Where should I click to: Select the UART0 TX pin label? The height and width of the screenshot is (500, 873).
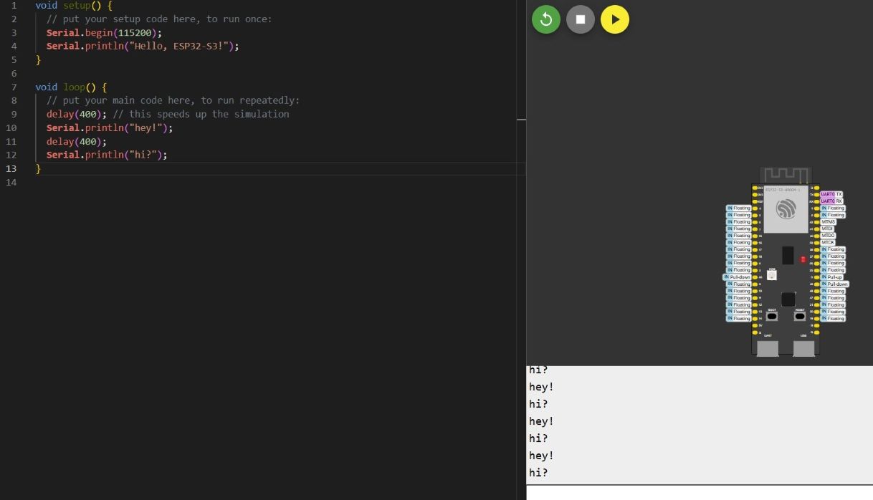pyautogui.click(x=831, y=194)
